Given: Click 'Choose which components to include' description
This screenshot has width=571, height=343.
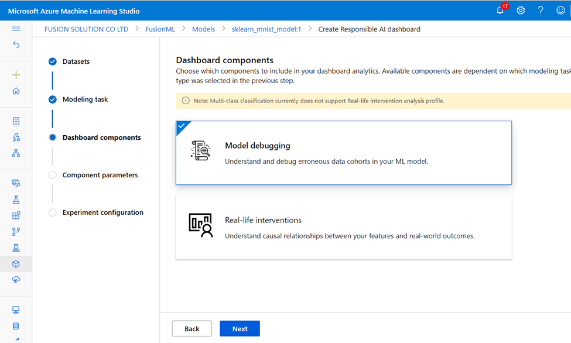Looking at the screenshot, I should coord(373,76).
